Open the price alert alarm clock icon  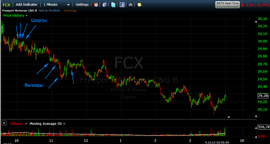[x=96, y=5]
